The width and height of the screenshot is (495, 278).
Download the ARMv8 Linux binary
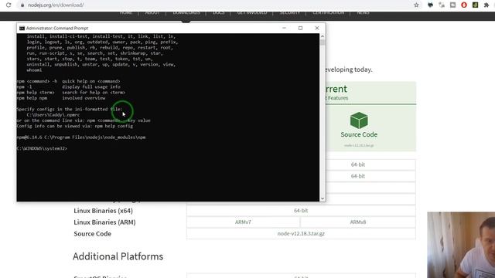[358, 222]
